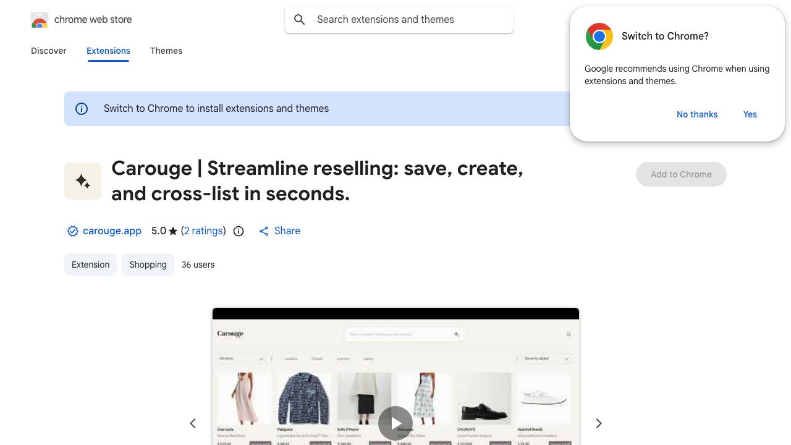Click the verified publisher badge icon
The width and height of the screenshot is (791, 445).
pyautogui.click(x=73, y=231)
